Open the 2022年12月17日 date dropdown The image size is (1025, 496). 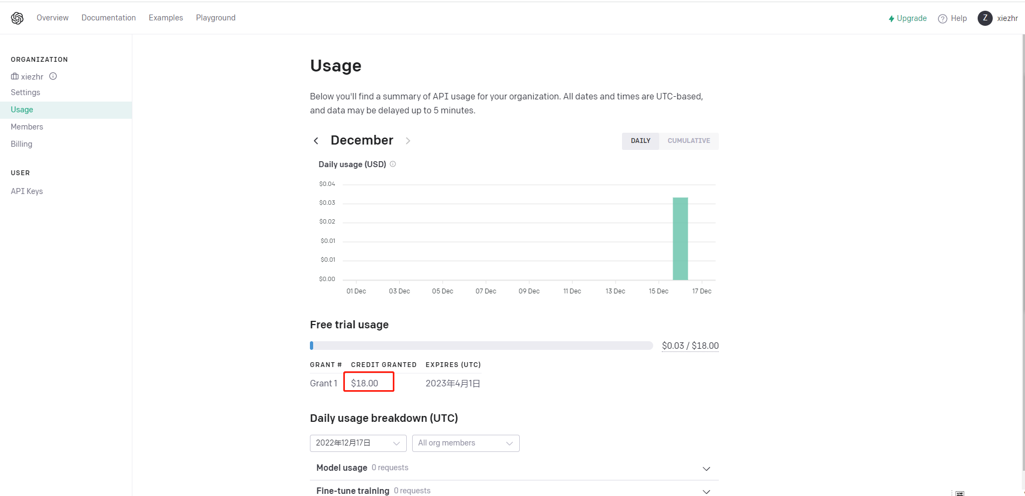tap(358, 443)
